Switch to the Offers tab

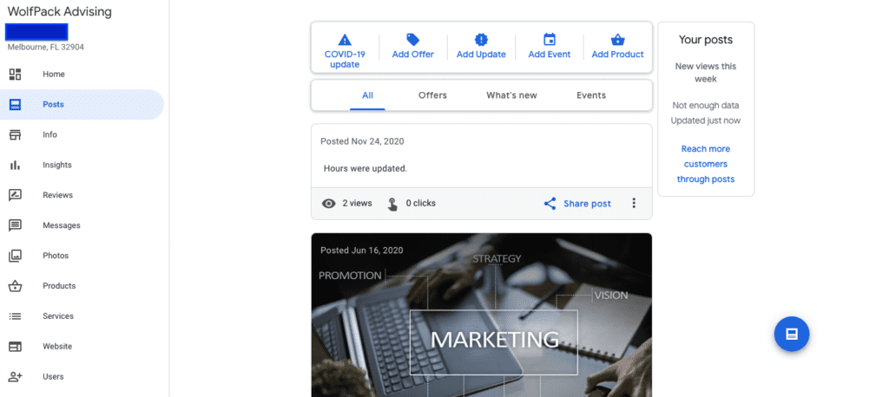[432, 95]
